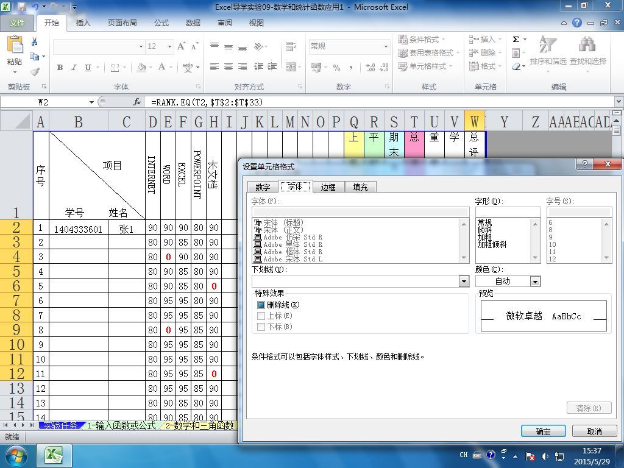Open the 套用表格格式 table format menu
The image size is (624, 468).
point(429,52)
